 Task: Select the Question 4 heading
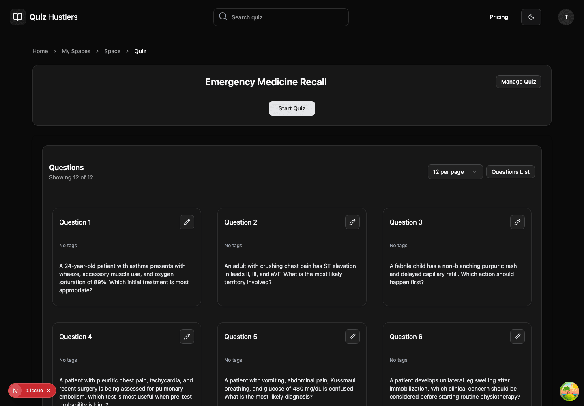(75, 337)
